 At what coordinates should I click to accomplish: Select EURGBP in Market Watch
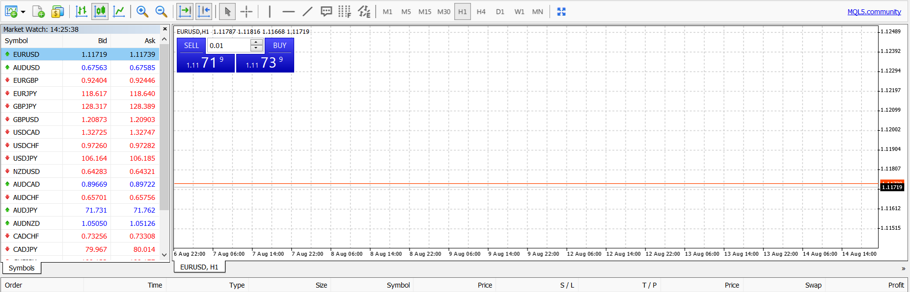click(x=80, y=80)
